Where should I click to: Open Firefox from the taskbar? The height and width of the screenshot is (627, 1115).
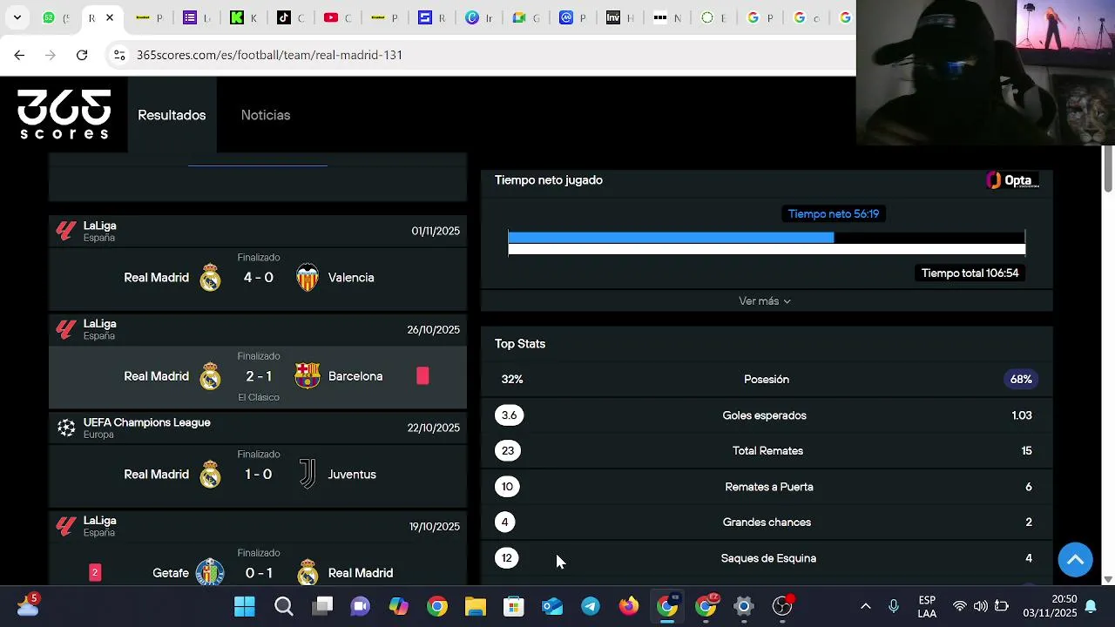point(629,606)
